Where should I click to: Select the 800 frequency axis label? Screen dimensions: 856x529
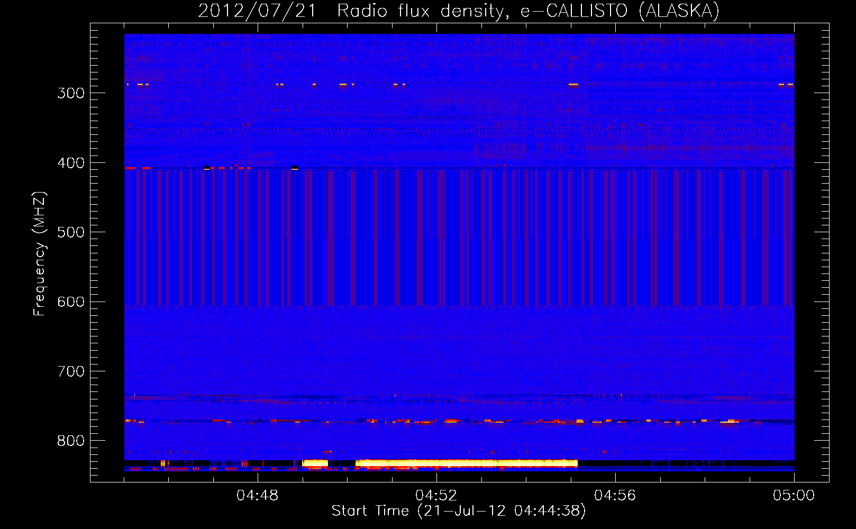coord(71,441)
